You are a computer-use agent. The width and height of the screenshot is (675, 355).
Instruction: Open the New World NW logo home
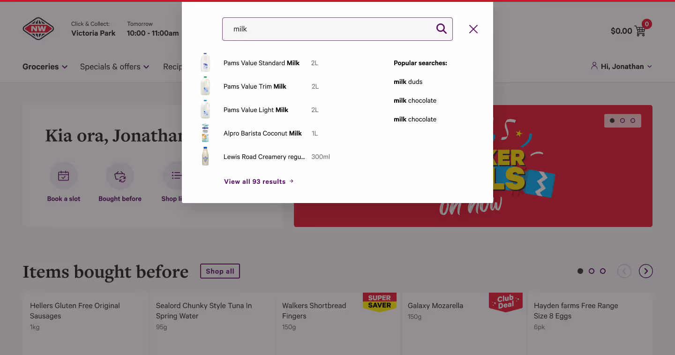click(x=38, y=29)
